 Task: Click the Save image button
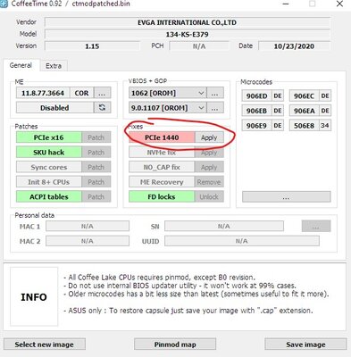coord(305,345)
